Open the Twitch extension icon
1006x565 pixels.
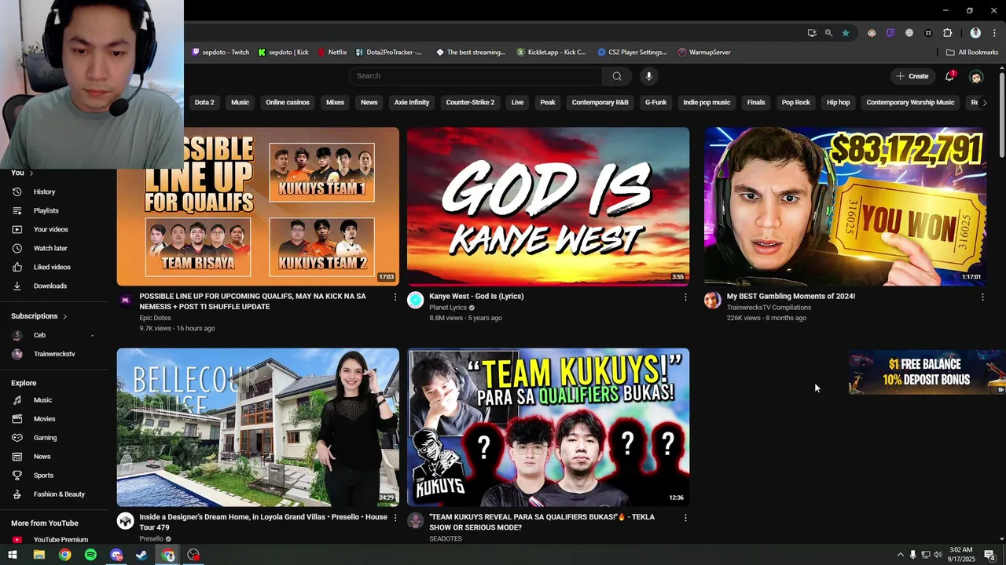pyautogui.click(x=890, y=33)
